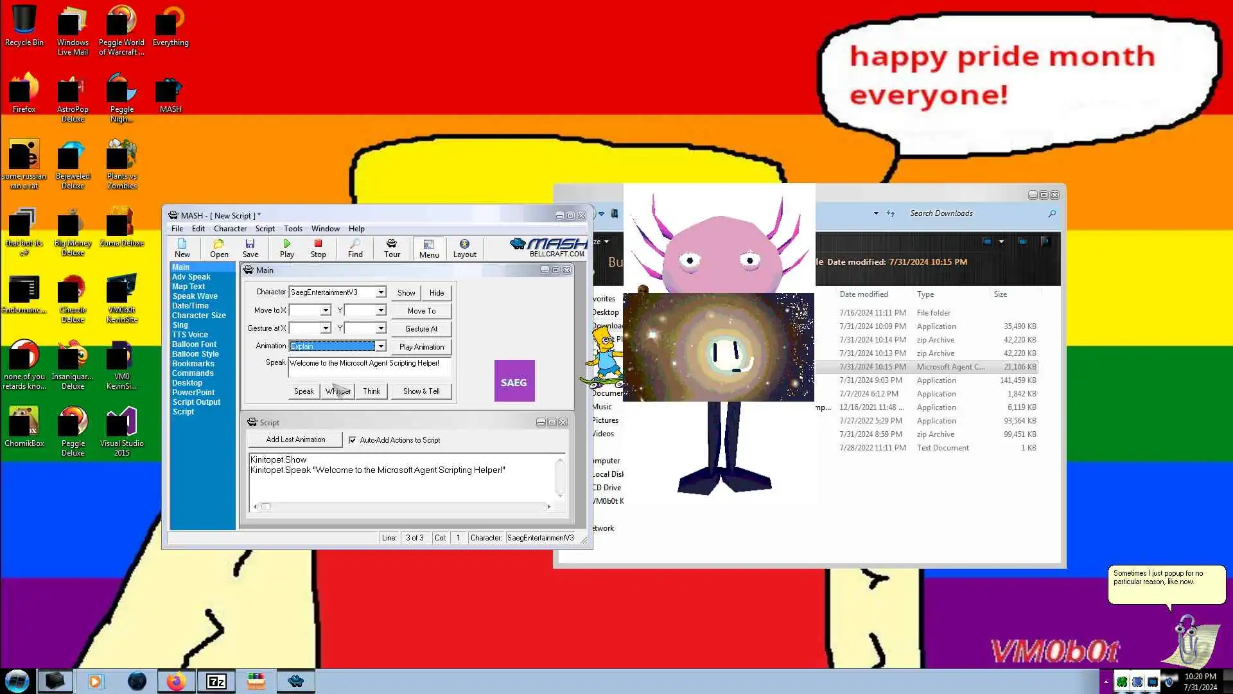Save the script using the Save icon
Image resolution: width=1233 pixels, height=694 pixels.
tap(250, 247)
